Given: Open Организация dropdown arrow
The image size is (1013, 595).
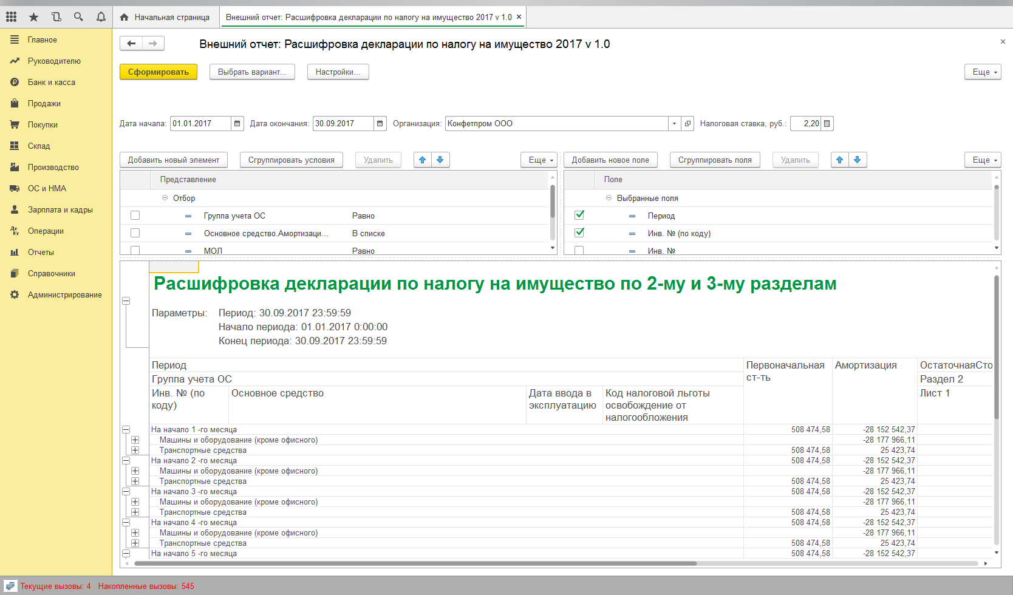Looking at the screenshot, I should (x=674, y=123).
